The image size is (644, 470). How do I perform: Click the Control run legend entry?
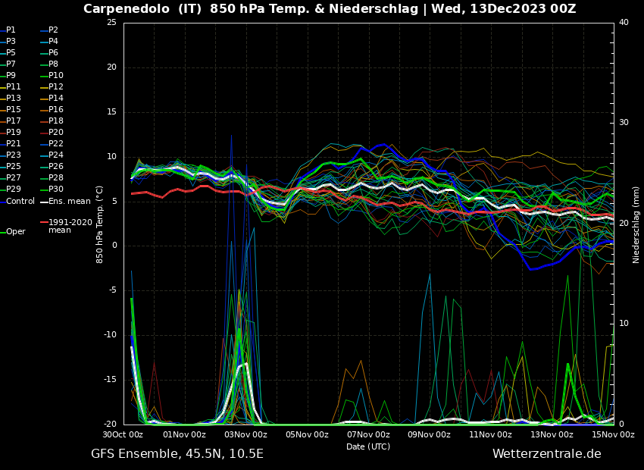click(20, 202)
